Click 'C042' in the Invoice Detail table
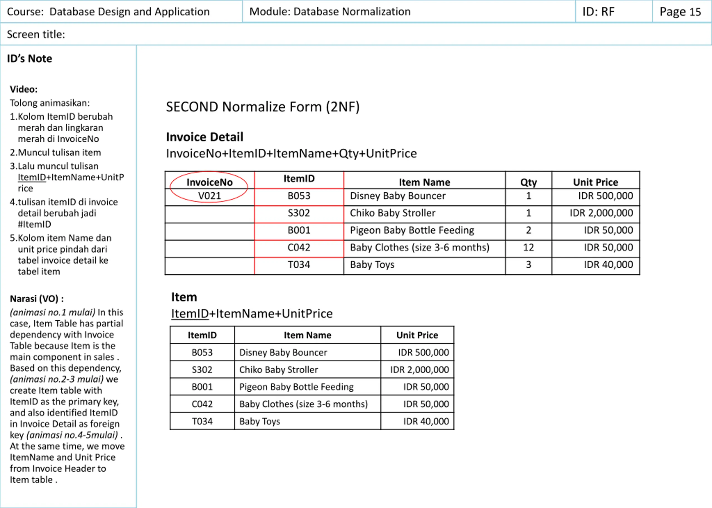The height and width of the screenshot is (508, 712). [299, 247]
